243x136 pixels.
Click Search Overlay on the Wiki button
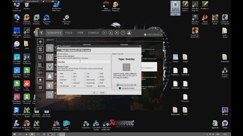click(126, 85)
